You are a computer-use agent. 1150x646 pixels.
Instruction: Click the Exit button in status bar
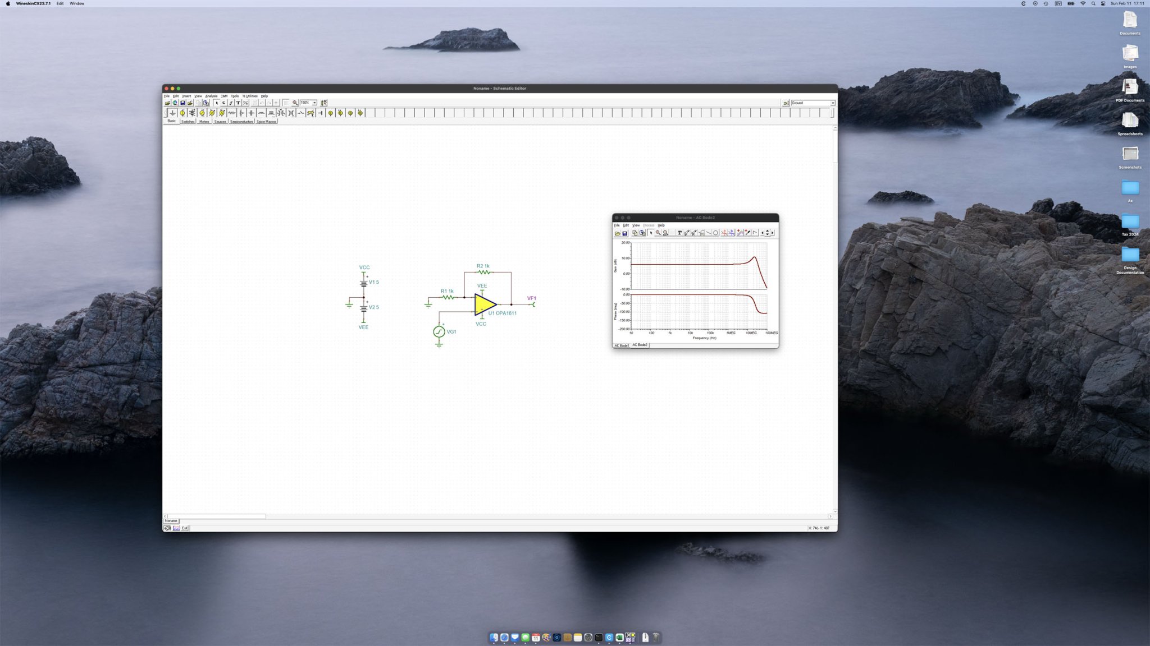pos(185,528)
